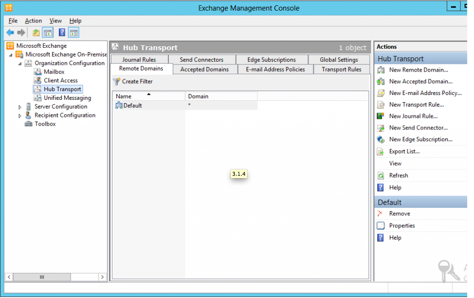Select the Mailbox tree item
The image size is (474, 298).
pyautogui.click(x=54, y=72)
